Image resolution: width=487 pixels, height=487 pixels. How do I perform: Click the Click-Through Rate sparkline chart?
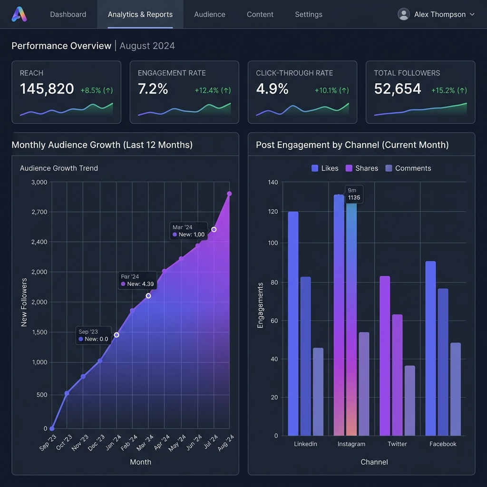pos(302,109)
